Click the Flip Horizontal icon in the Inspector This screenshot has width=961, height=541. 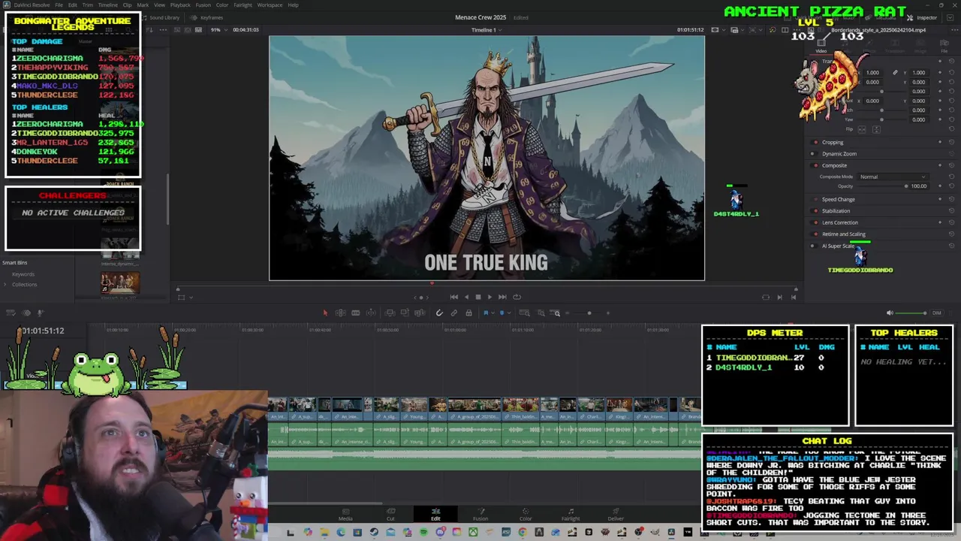(x=862, y=129)
